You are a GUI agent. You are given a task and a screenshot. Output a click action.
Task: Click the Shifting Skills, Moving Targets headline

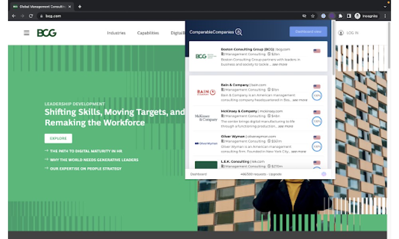[115, 118]
